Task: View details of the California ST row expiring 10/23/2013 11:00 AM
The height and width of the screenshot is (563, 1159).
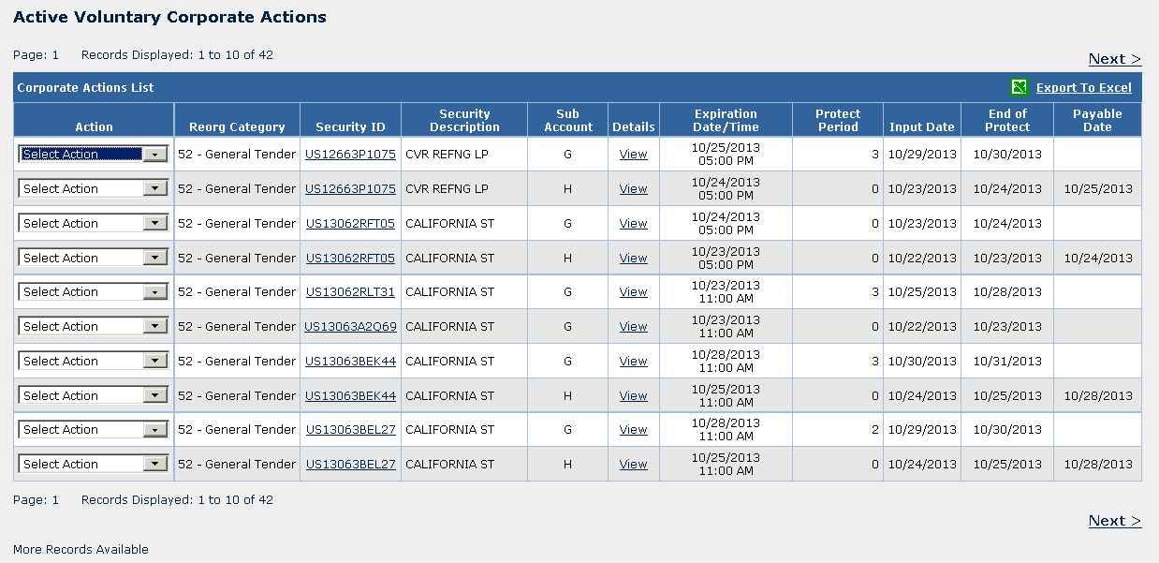Action: pyautogui.click(x=633, y=291)
